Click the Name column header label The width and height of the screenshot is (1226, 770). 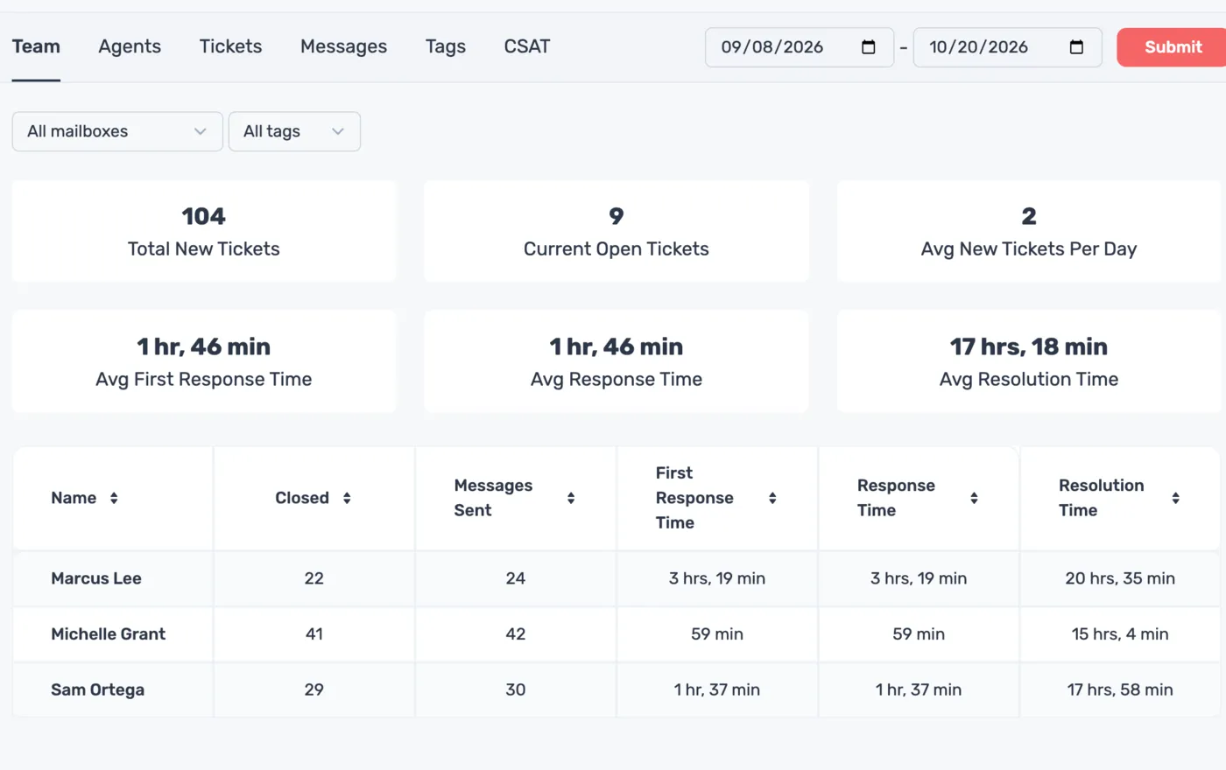tap(74, 498)
